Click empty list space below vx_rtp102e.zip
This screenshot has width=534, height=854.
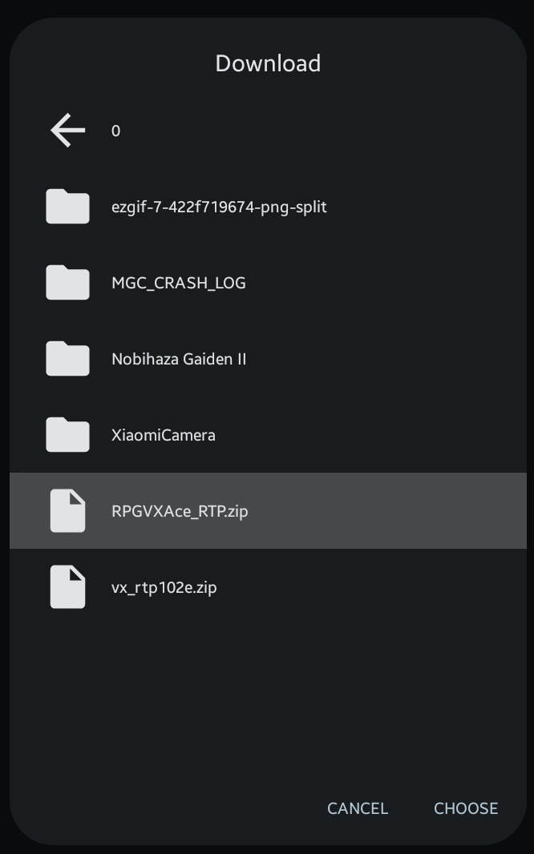tap(268, 697)
